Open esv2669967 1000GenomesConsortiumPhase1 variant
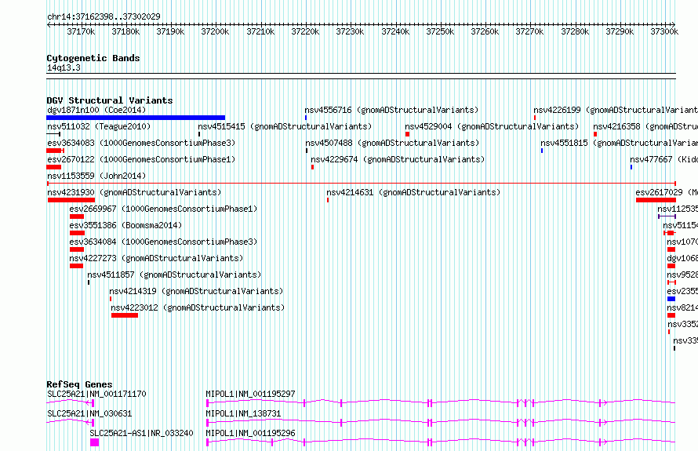The height and width of the screenshot is (451, 698). pos(163,209)
